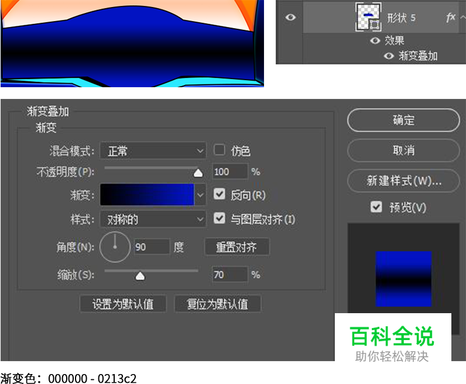The height and width of the screenshot is (384, 466).
Task: Toggle visibility of 效果 effects
Action: tap(375, 41)
